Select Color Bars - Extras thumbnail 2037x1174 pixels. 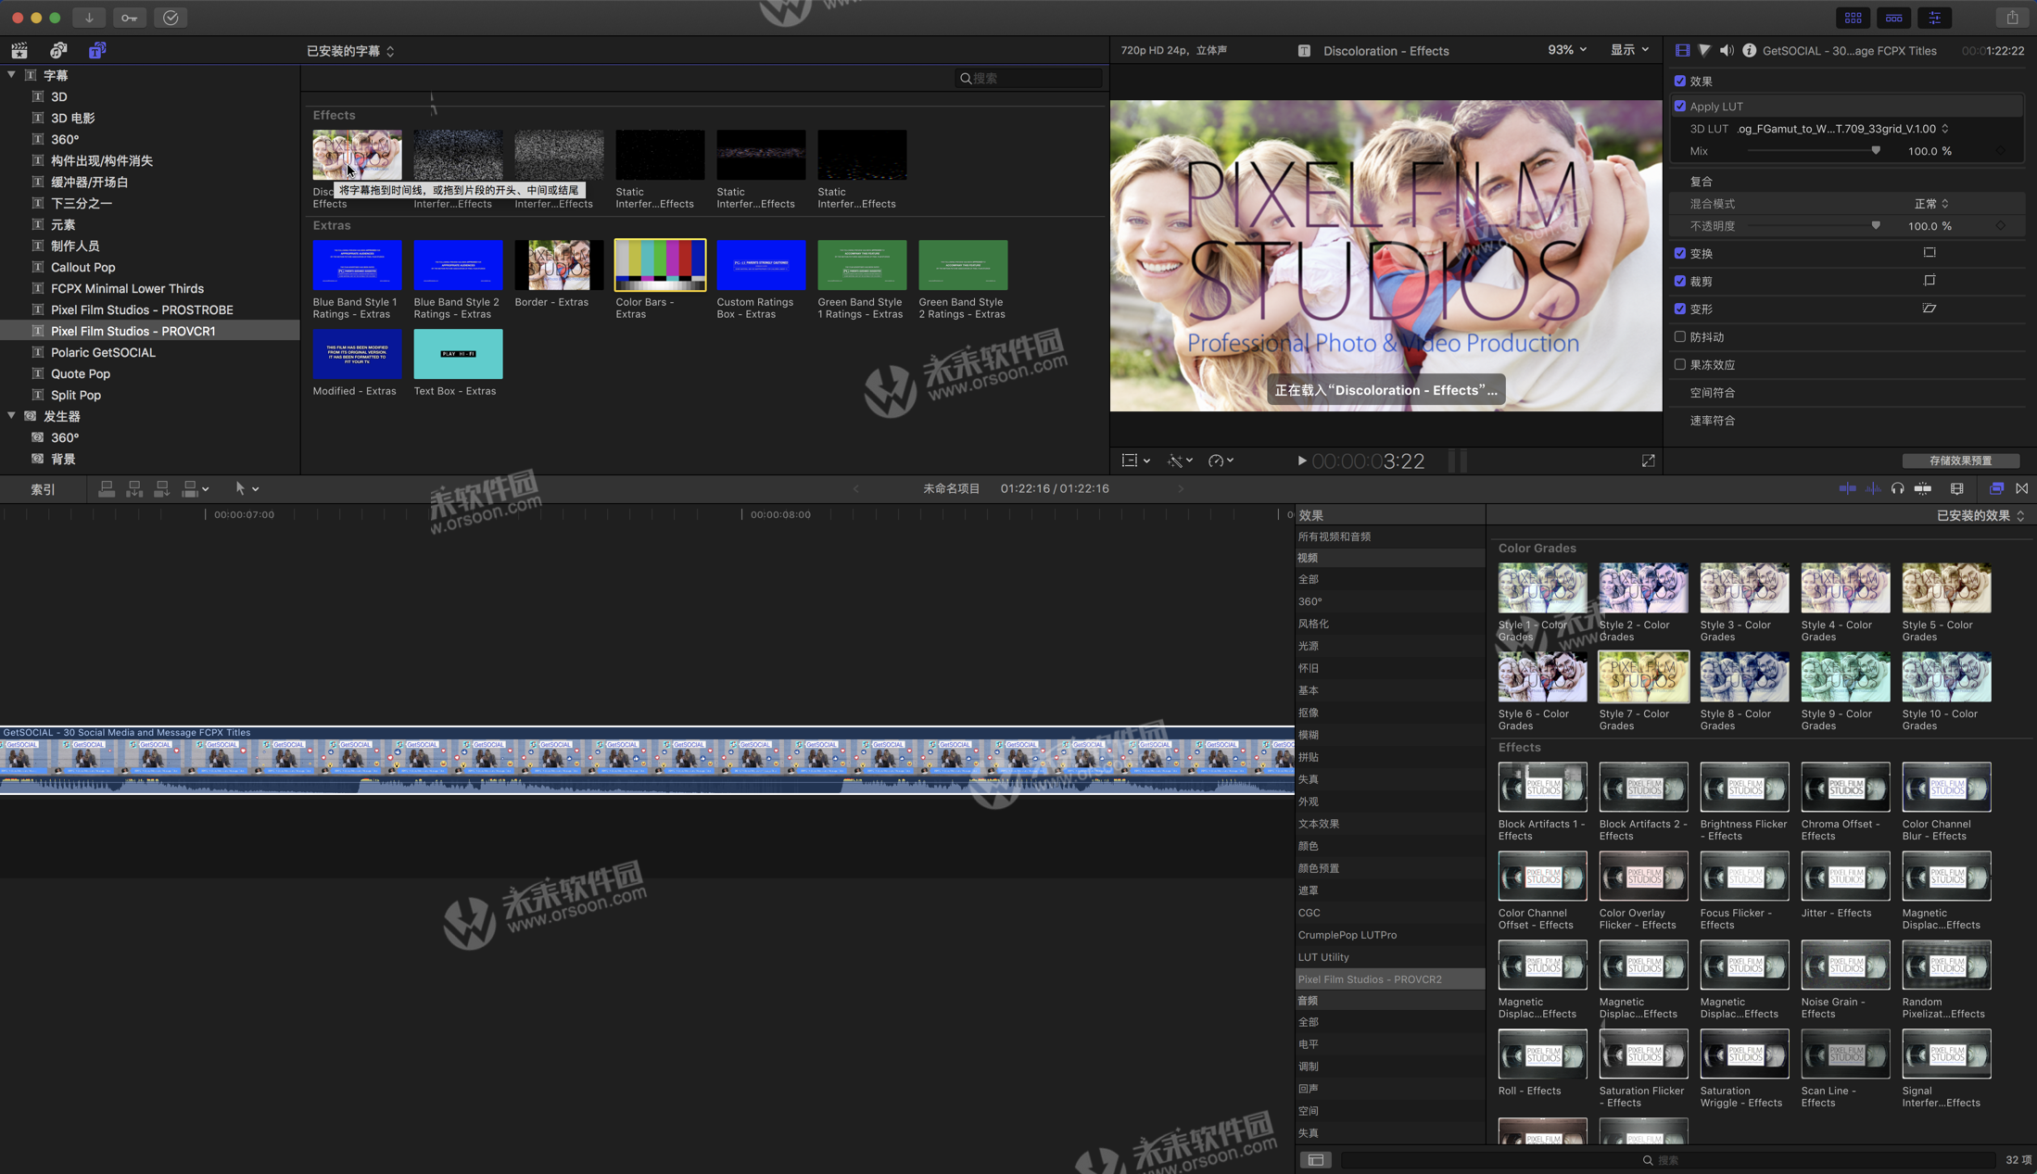[660, 265]
